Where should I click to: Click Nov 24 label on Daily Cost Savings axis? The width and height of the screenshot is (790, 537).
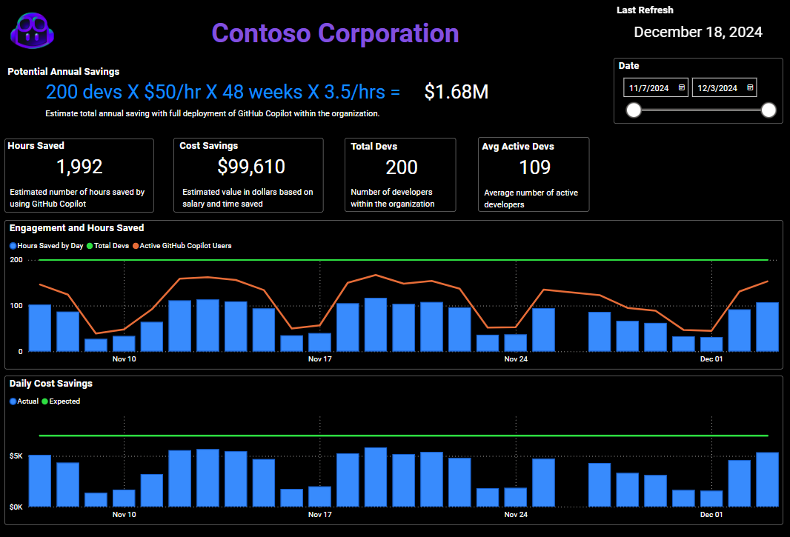pos(516,515)
